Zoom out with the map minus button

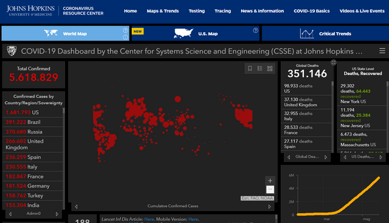[x=270, y=190]
